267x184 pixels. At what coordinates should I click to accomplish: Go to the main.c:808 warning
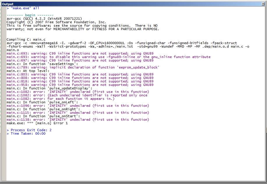(80, 78)
